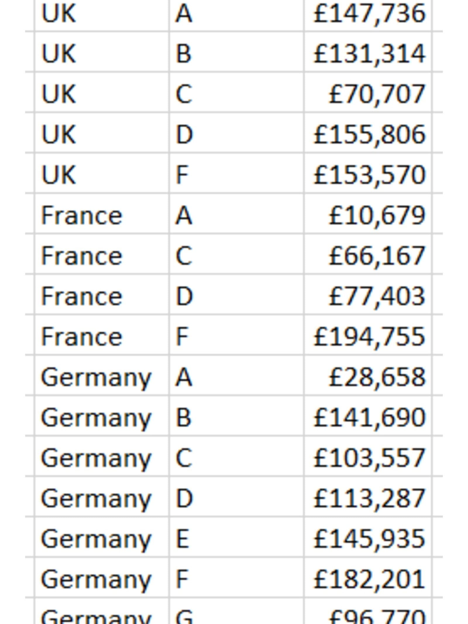Click the £153,570 amount cell
The height and width of the screenshot is (624, 468).
click(x=368, y=175)
